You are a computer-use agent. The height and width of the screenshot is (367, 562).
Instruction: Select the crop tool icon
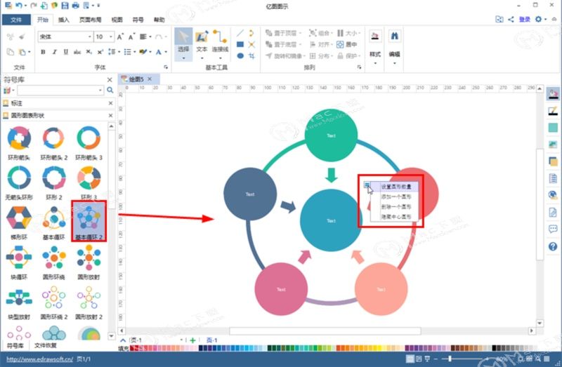coord(251,56)
